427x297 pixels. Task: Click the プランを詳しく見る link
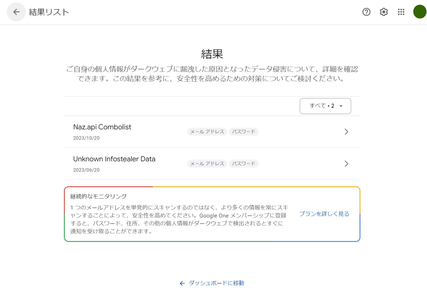click(324, 214)
